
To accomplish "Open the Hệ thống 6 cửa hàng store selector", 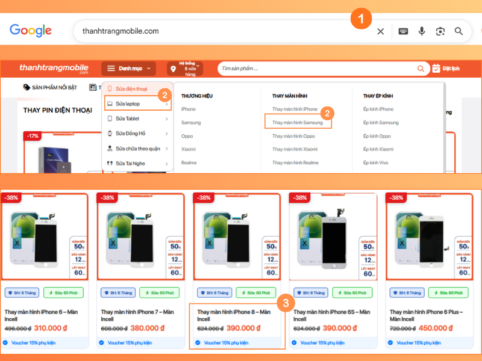I will coord(185,69).
